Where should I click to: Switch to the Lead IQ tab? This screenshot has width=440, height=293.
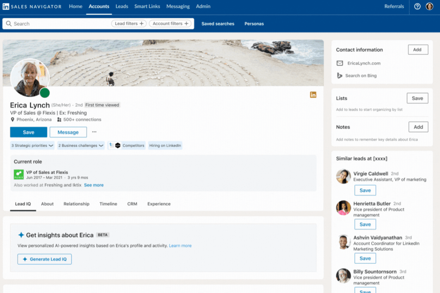tap(23, 204)
